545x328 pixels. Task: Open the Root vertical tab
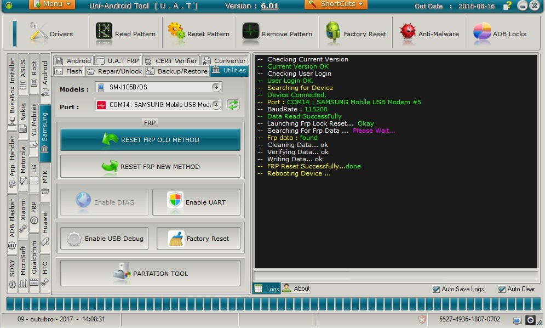(34, 74)
